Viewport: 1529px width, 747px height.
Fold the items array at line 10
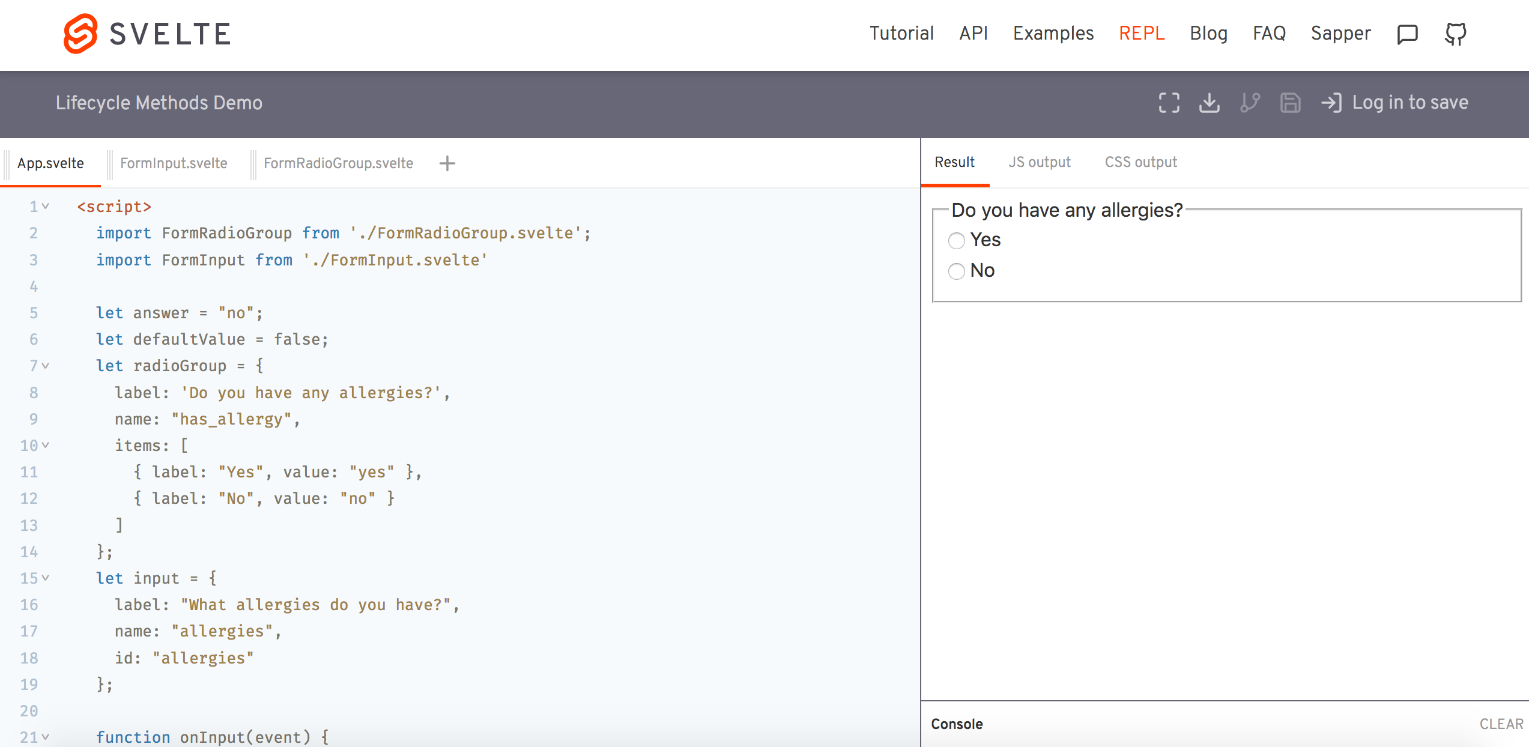(46, 446)
